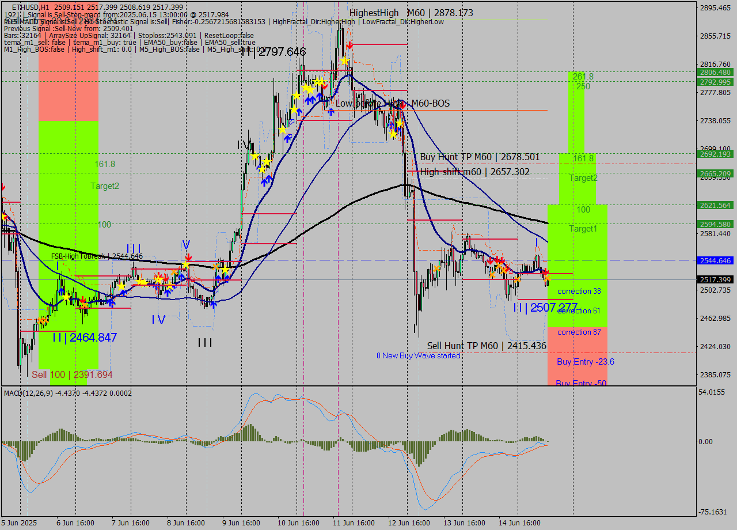The image size is (737, 530).
Task: Click the 0 New Buy Wave started text
Action: tap(419, 355)
